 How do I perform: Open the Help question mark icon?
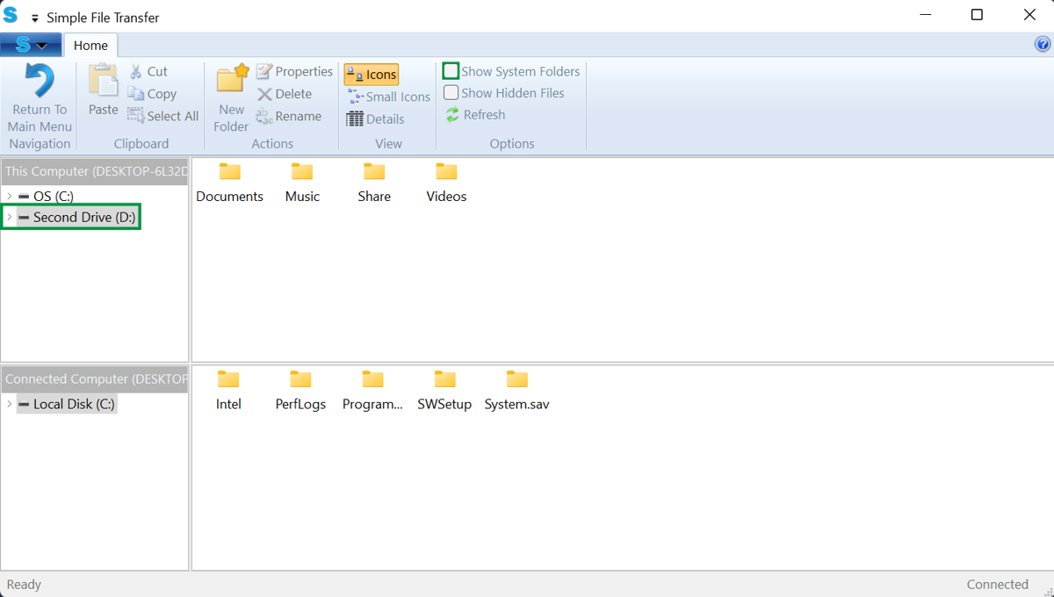pos(1043,43)
